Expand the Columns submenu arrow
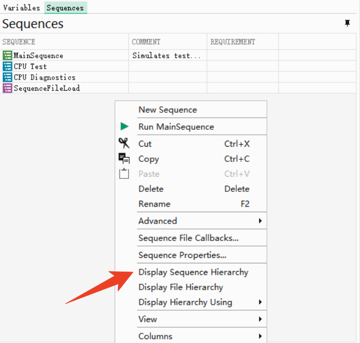Viewport: 360px width, 343px height. click(x=260, y=336)
